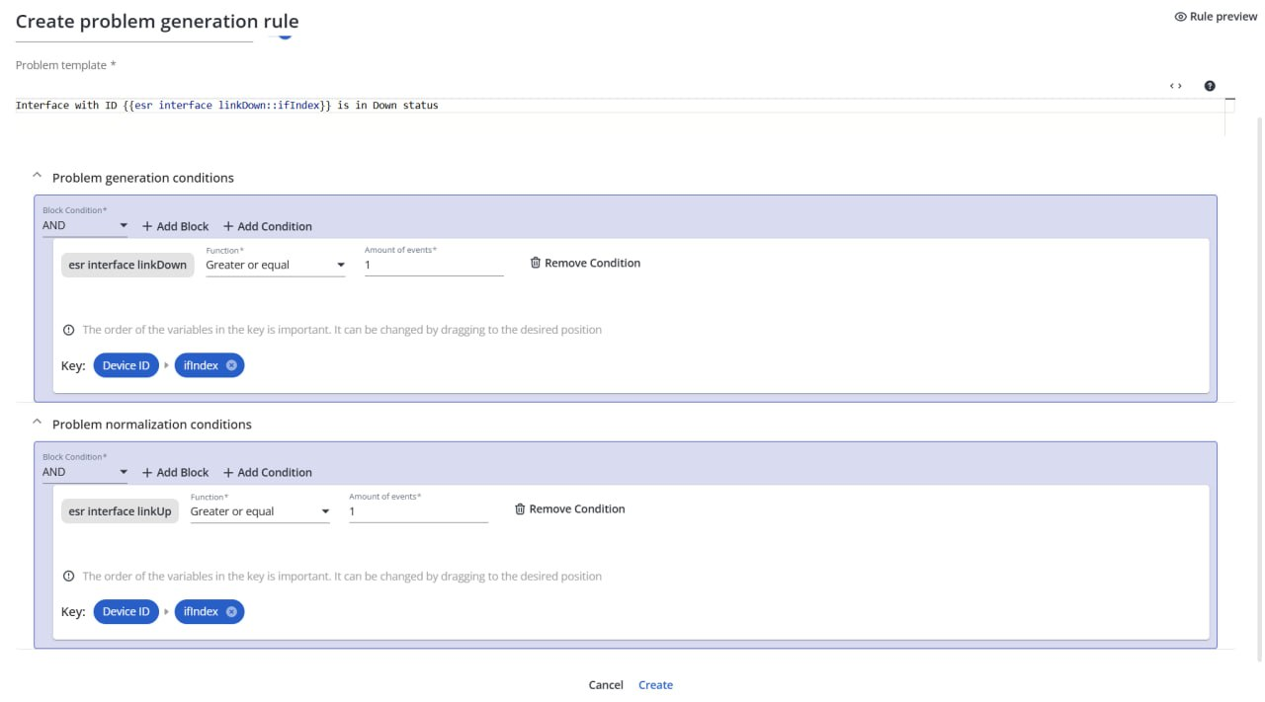Viewport: 1265px width, 702px height.
Task: Add Condition in problem normalization conditions
Action: point(267,473)
